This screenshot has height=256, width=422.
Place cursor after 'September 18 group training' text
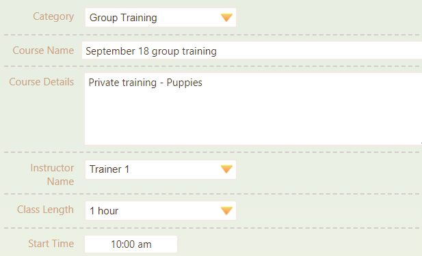coord(217,51)
